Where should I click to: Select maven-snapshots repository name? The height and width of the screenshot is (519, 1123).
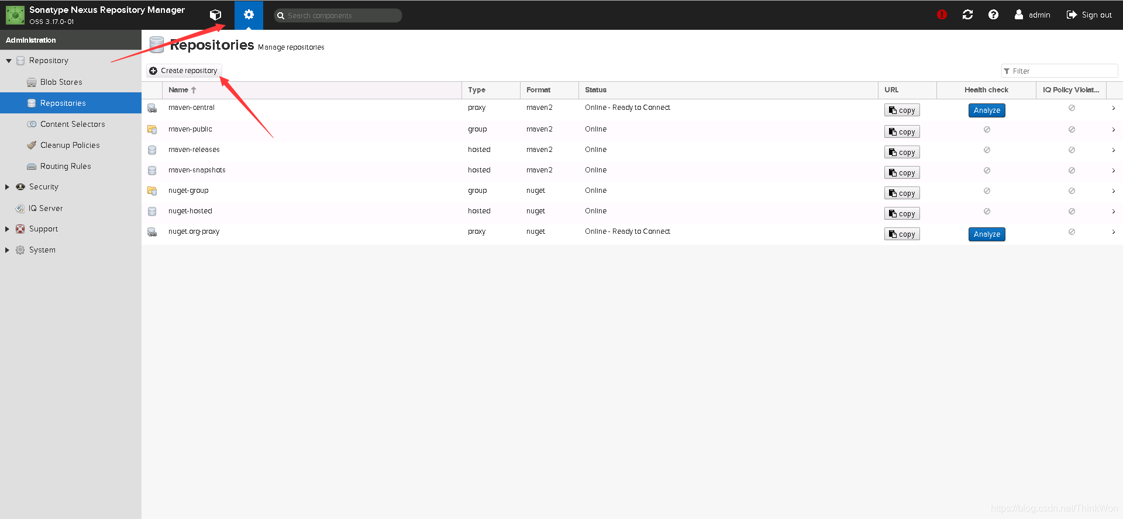click(197, 170)
